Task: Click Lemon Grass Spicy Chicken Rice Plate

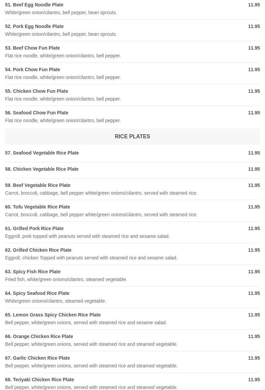Action: coord(53,315)
